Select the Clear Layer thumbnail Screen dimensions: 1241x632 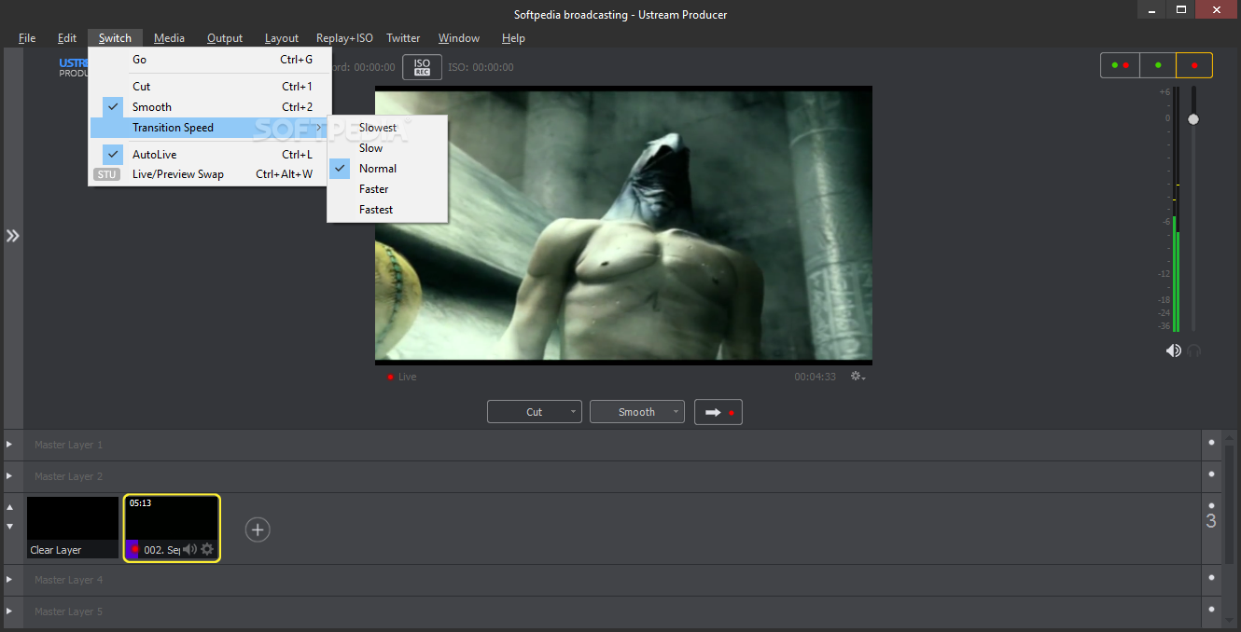(73, 528)
